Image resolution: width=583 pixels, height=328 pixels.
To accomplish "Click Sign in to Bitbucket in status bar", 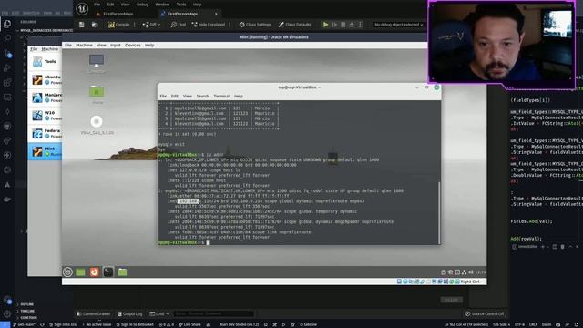I will (135, 324).
